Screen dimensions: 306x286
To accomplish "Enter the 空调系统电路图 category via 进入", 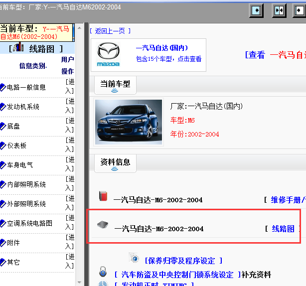I will 70,222.
